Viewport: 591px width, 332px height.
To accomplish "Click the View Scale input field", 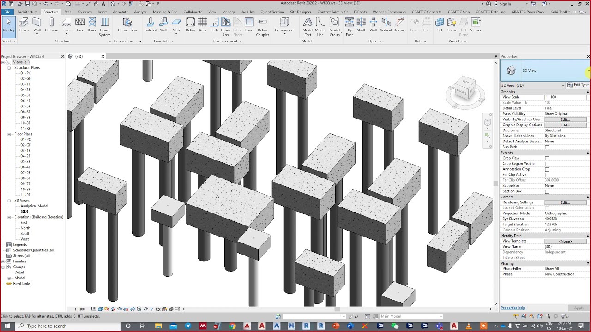I will coord(566,97).
